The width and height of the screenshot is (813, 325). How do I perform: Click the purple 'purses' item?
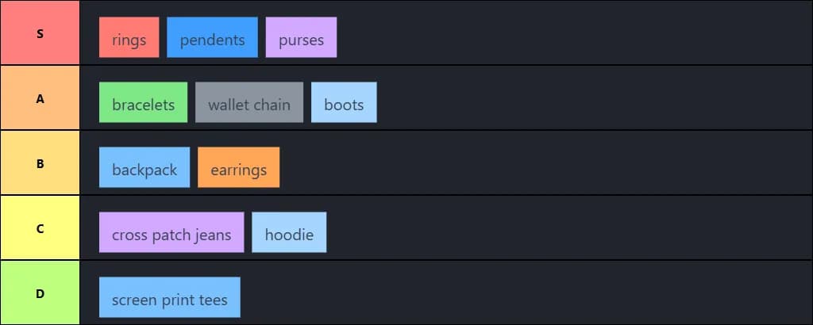coord(301,37)
